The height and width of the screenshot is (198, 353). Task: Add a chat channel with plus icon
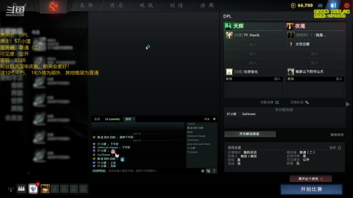click(214, 119)
